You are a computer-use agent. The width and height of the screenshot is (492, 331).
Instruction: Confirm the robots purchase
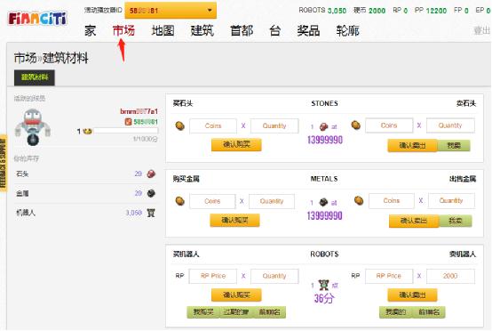[x=236, y=295]
